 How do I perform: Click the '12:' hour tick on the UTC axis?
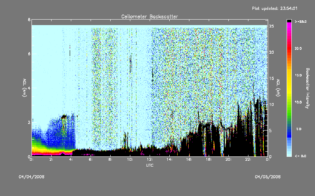pyautogui.click(x=150, y=160)
